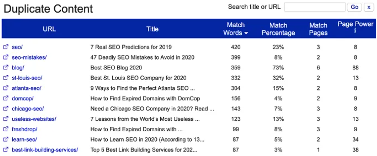Open the freshdrop/ URL link

24,129
